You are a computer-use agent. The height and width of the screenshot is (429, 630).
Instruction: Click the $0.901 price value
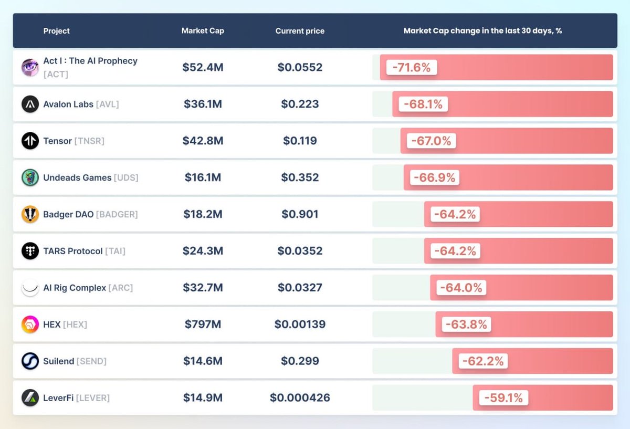[300, 214]
